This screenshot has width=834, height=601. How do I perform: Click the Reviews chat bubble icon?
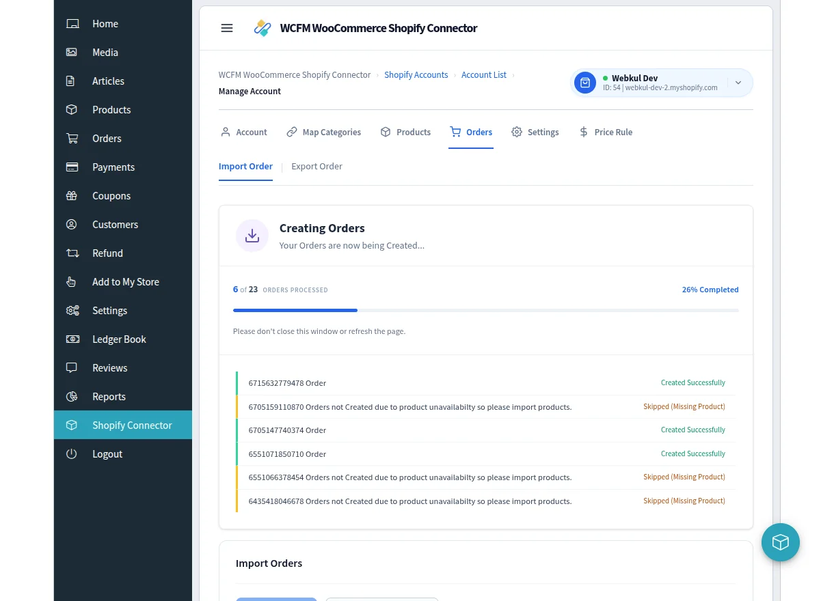[72, 368]
